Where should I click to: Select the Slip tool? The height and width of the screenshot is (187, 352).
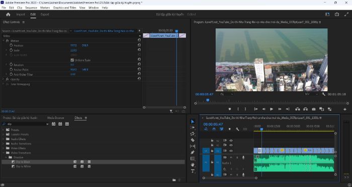[193, 146]
